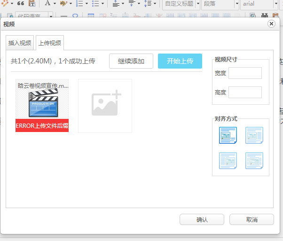Cancel the dialog with 取消
Viewport: 283px width, 241px height.
coord(252,219)
